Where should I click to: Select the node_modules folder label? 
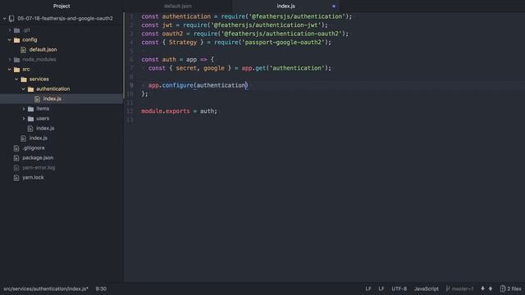click(x=39, y=60)
